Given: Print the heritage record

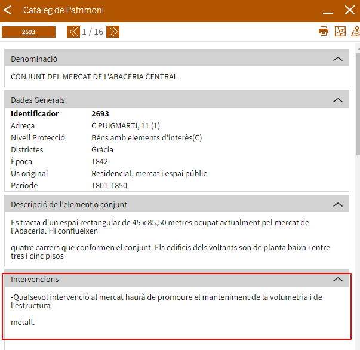Looking at the screenshot, I should coord(324,31).
